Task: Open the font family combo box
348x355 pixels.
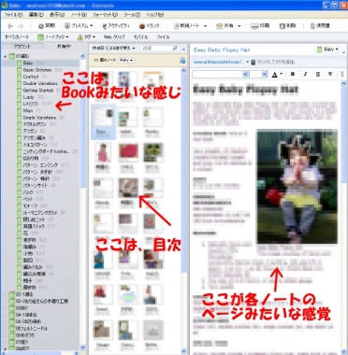Action: (220, 74)
